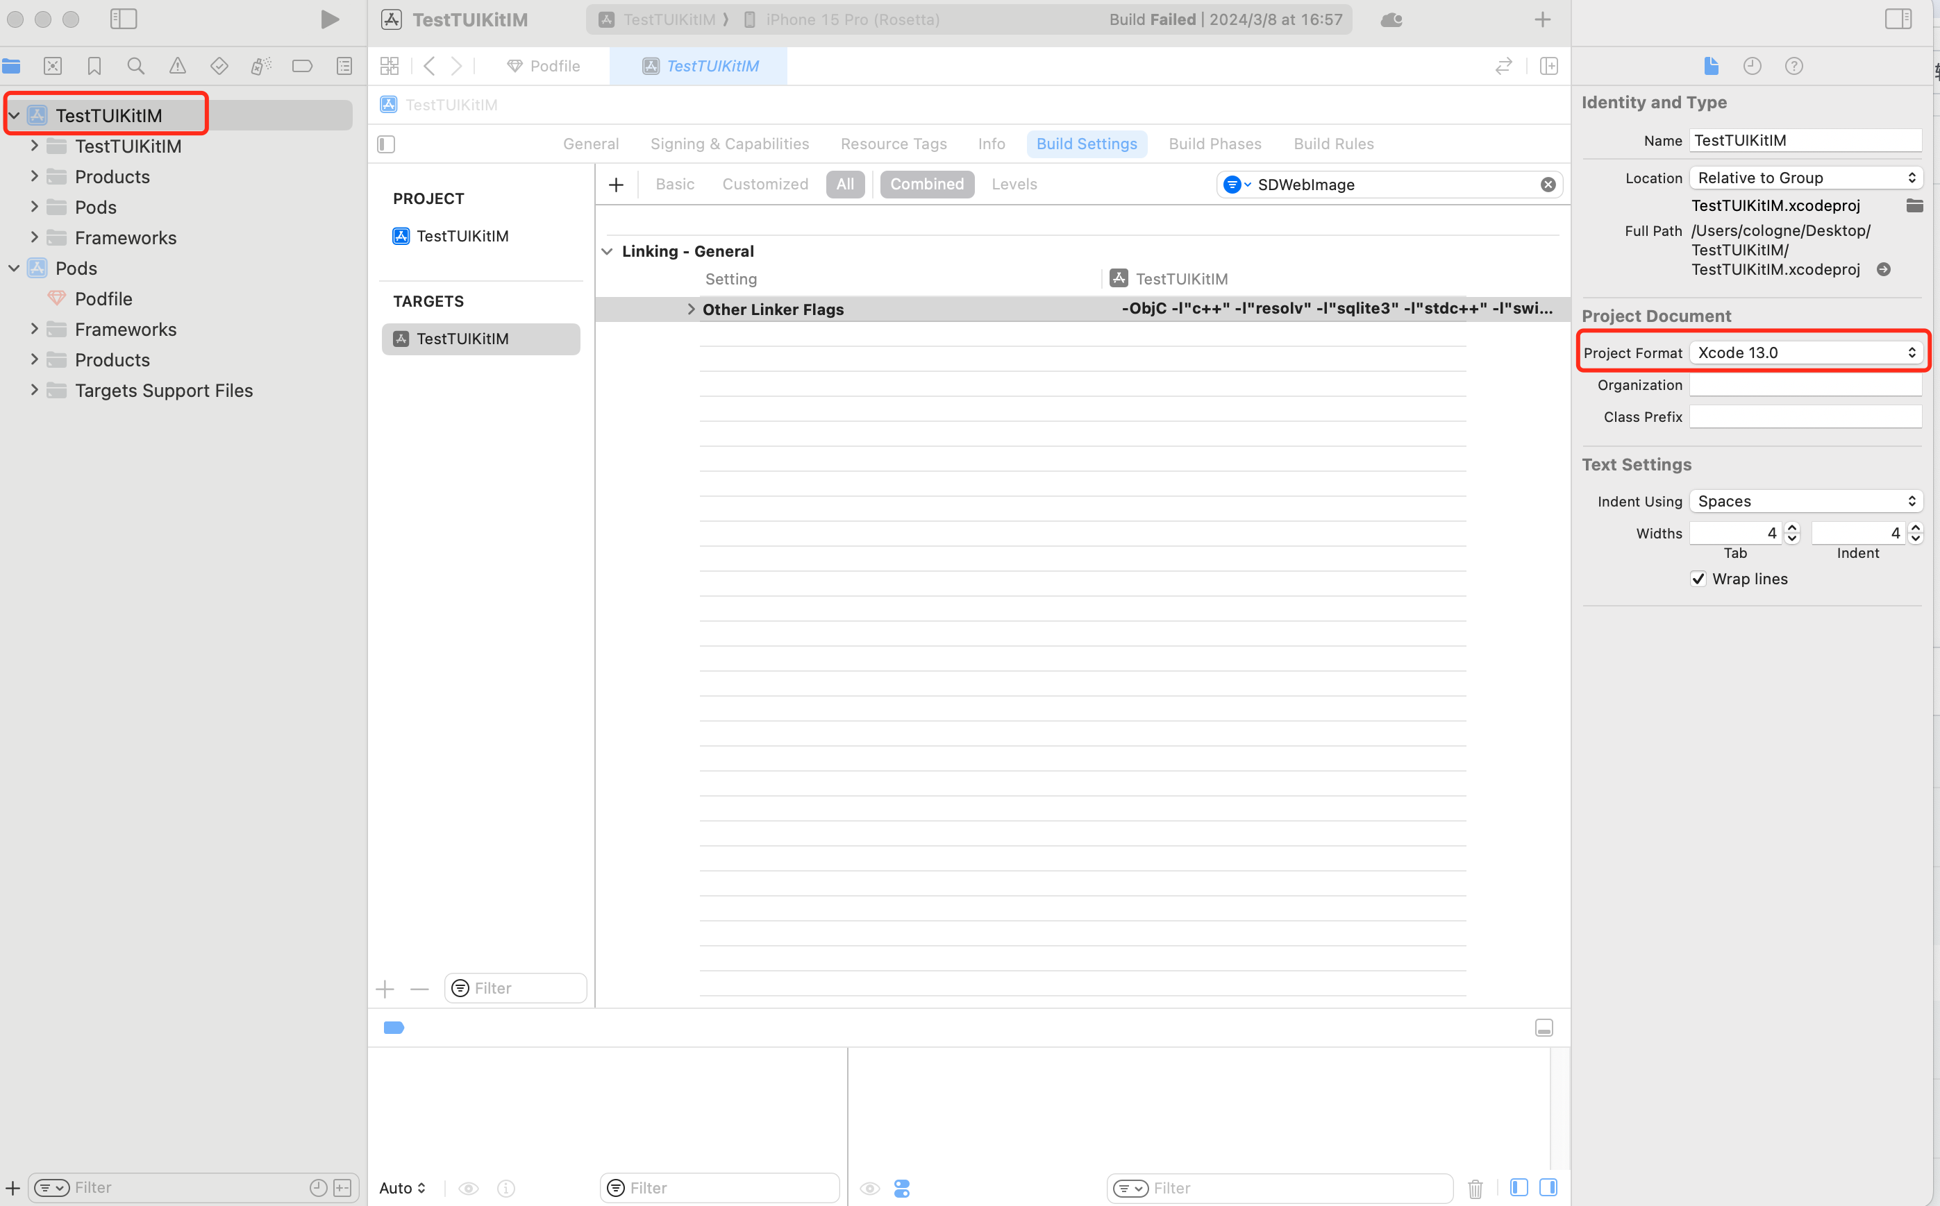This screenshot has height=1206, width=1940.
Task: Toggle the navigator sidebar visibility
Action: click(x=124, y=19)
